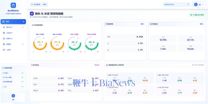Open 水泥生产 in the sidebar menu
This screenshot has height=104, width=208.
[x=13, y=33]
